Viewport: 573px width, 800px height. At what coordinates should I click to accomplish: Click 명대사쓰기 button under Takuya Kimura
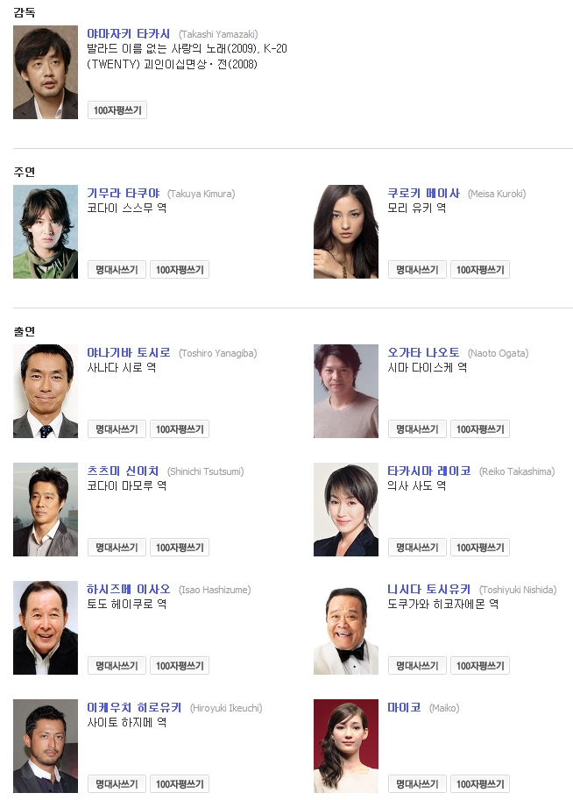point(117,269)
